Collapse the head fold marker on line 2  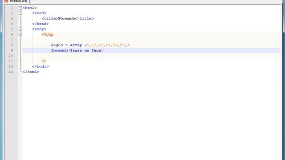(x=20, y=13)
